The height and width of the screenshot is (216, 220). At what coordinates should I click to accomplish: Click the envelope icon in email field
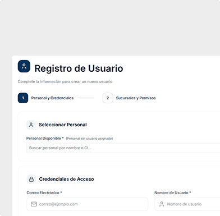click(34, 204)
